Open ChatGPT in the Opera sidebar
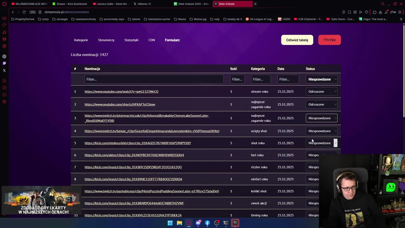The image size is (405, 228). [x=4, y=56]
